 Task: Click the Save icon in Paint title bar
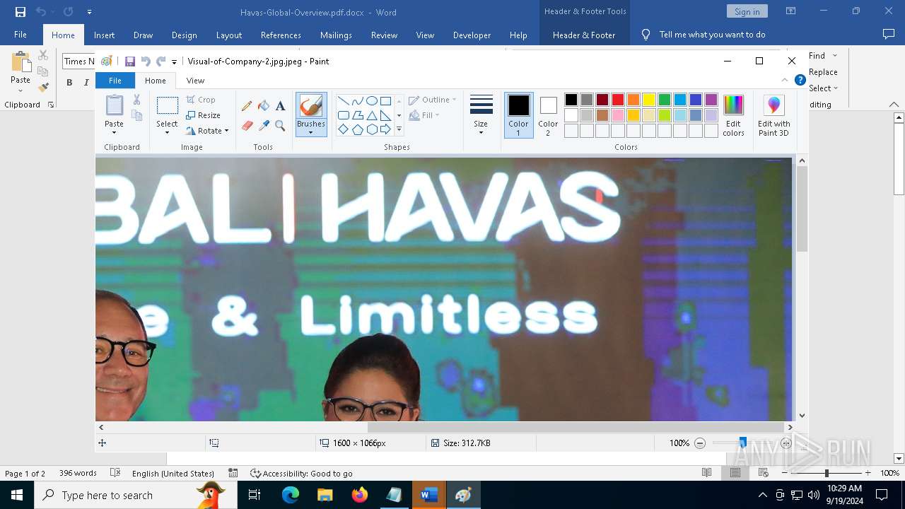pyautogui.click(x=130, y=62)
